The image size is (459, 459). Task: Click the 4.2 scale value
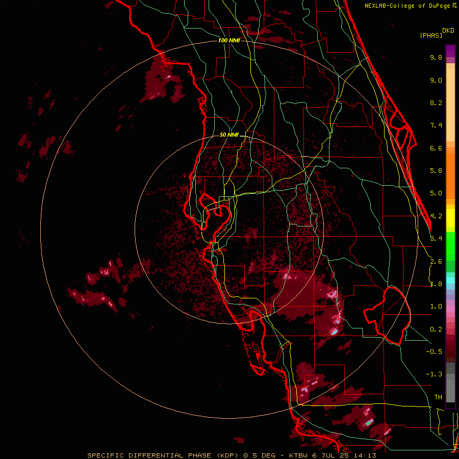point(436,216)
